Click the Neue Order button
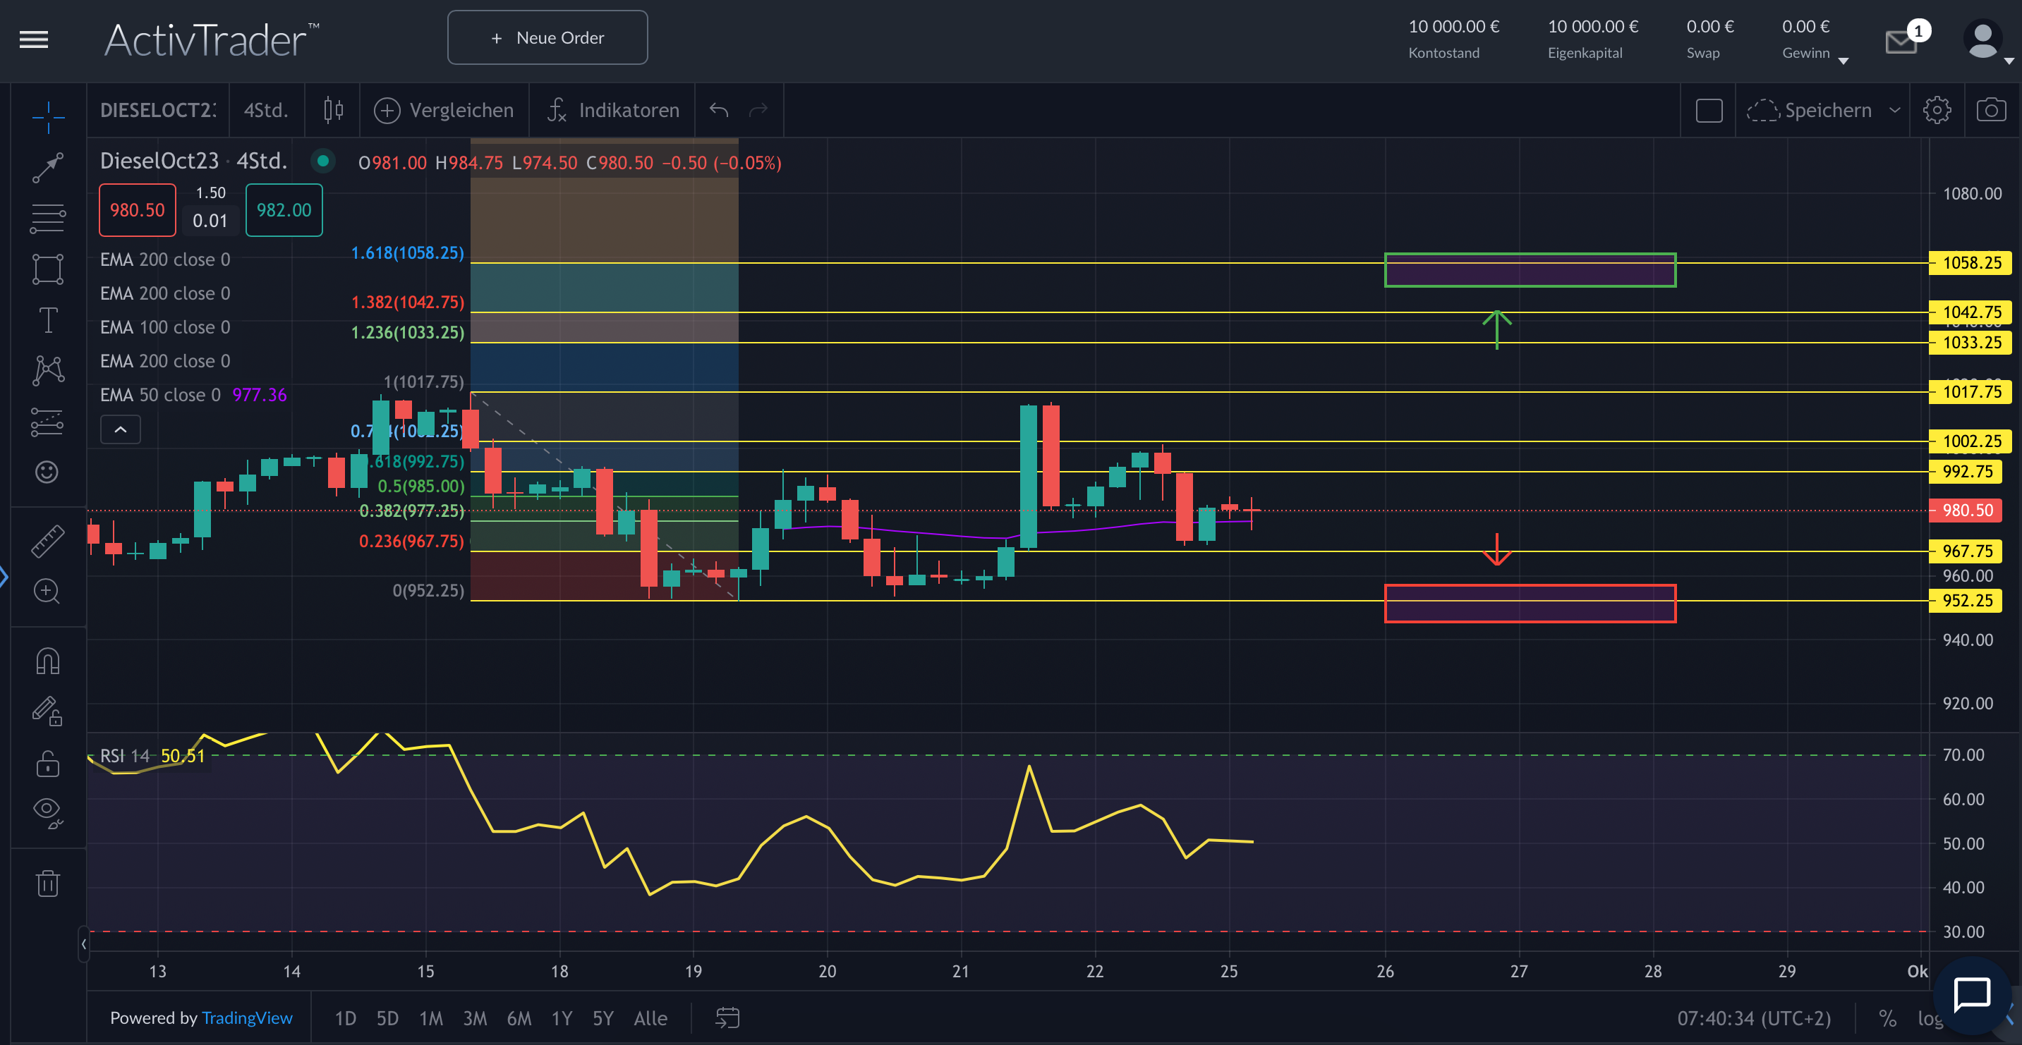This screenshot has height=1045, width=2022. click(x=547, y=37)
